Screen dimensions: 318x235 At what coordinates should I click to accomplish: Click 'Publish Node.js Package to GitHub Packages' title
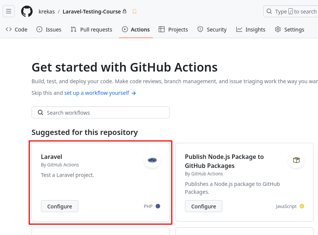coord(224,161)
